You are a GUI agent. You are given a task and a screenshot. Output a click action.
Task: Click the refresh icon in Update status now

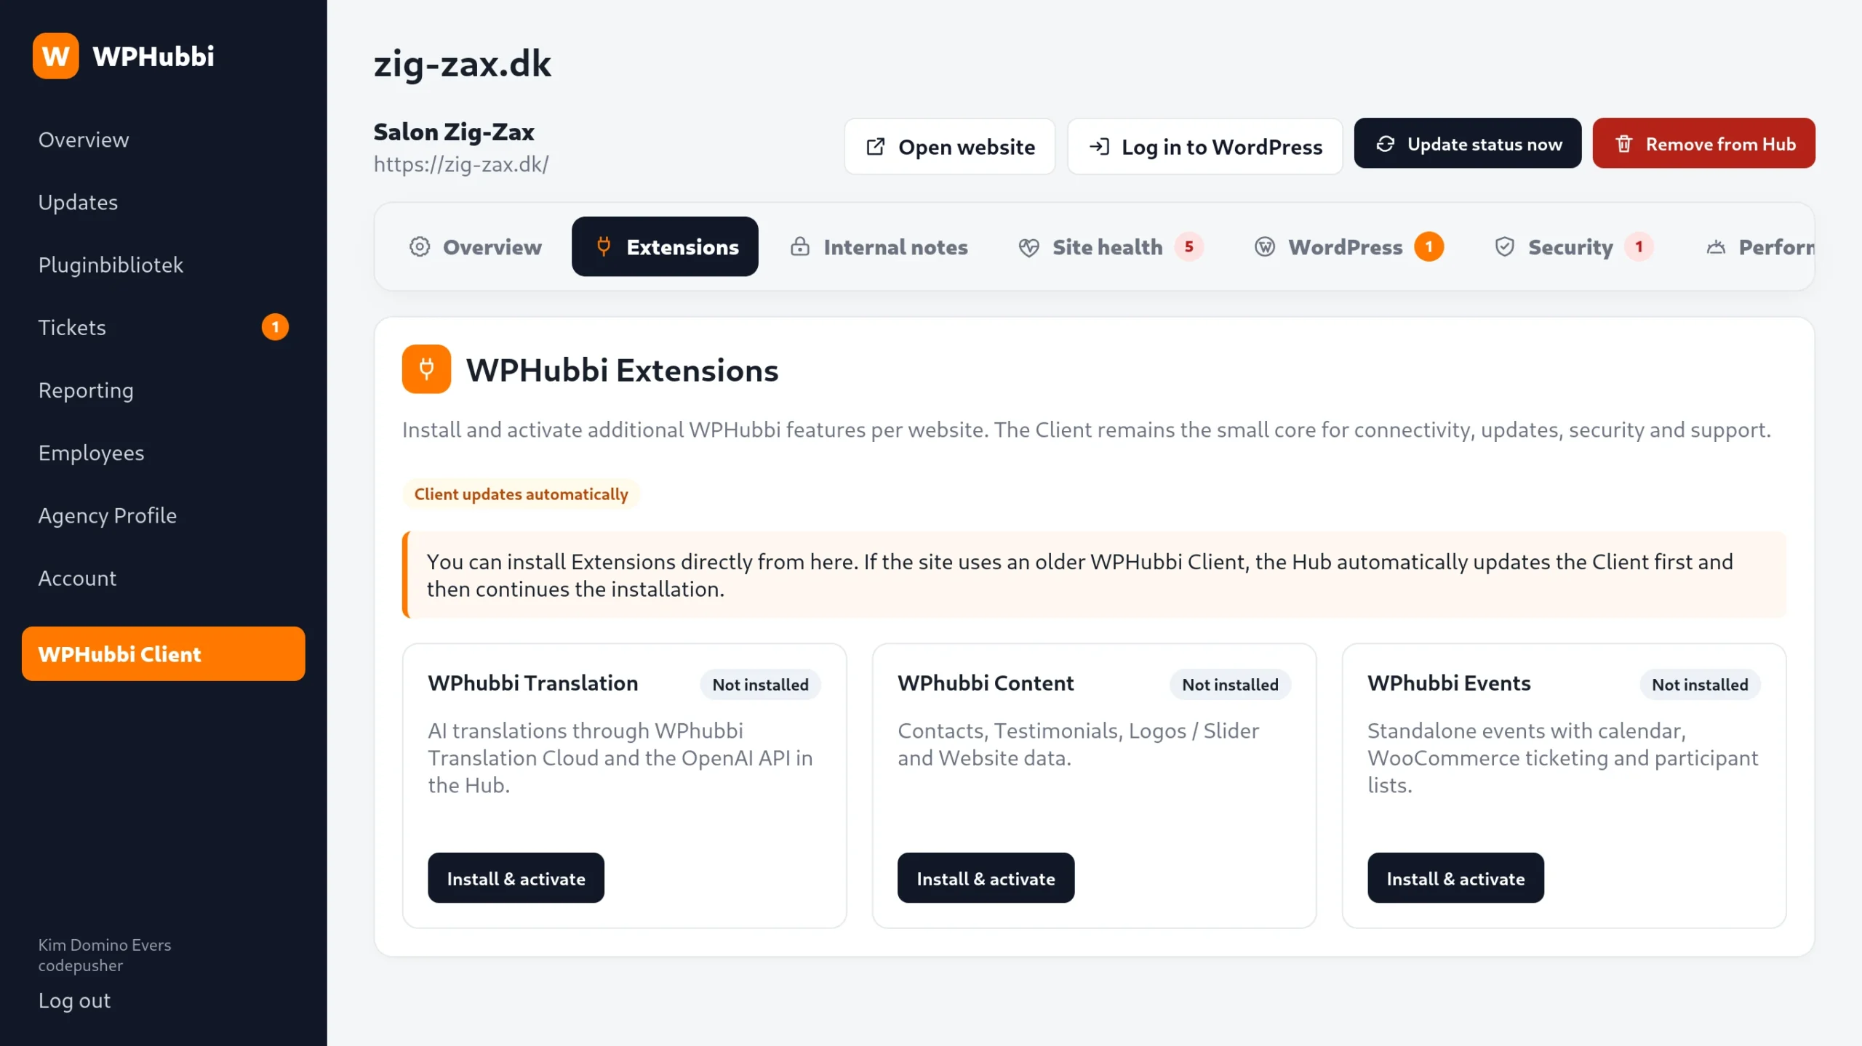(1386, 144)
